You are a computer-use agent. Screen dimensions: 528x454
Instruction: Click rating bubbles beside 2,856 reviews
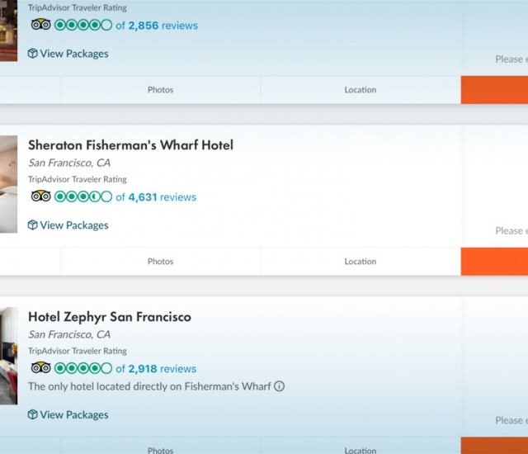tap(83, 25)
